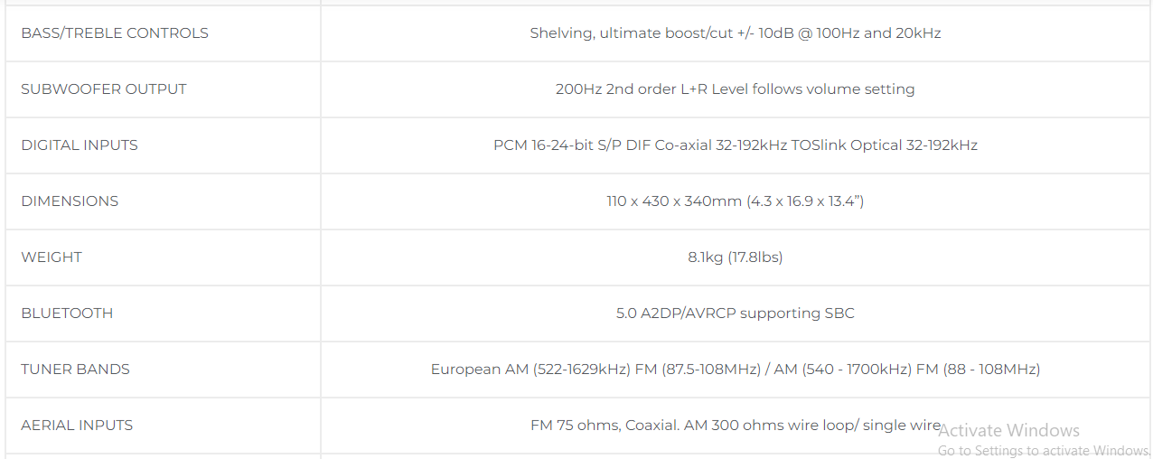1153x459 pixels.
Task: Select the AERIAL INPUTS row label
Action: (x=77, y=426)
